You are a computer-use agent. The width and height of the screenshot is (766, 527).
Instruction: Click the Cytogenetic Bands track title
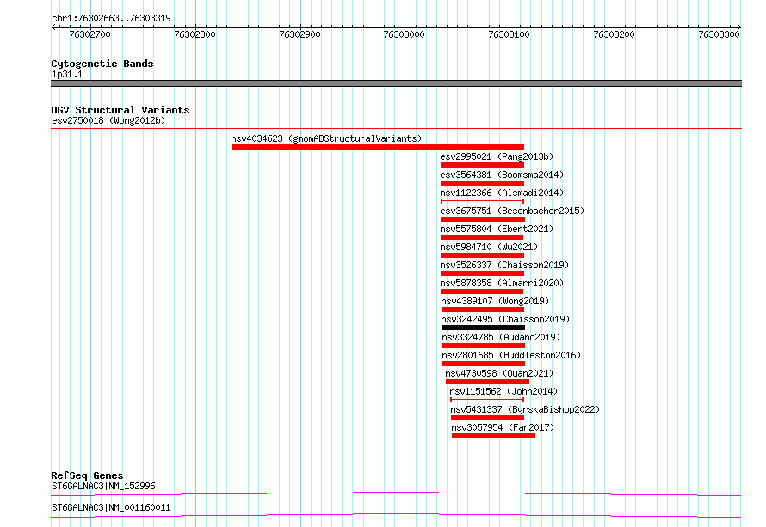coord(102,64)
